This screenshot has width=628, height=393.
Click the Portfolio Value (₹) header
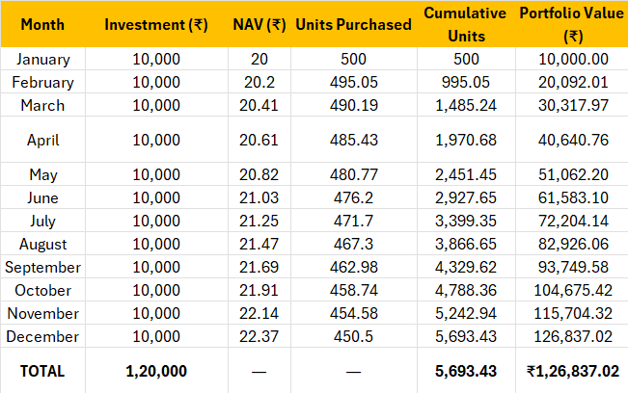pyautogui.click(x=572, y=24)
